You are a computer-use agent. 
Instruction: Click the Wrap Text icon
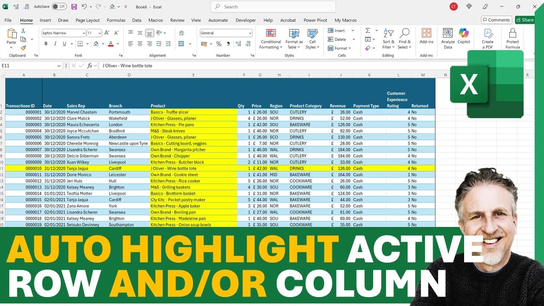(x=182, y=33)
